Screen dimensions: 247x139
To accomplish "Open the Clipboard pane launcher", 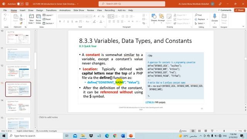I will pos(25,27).
